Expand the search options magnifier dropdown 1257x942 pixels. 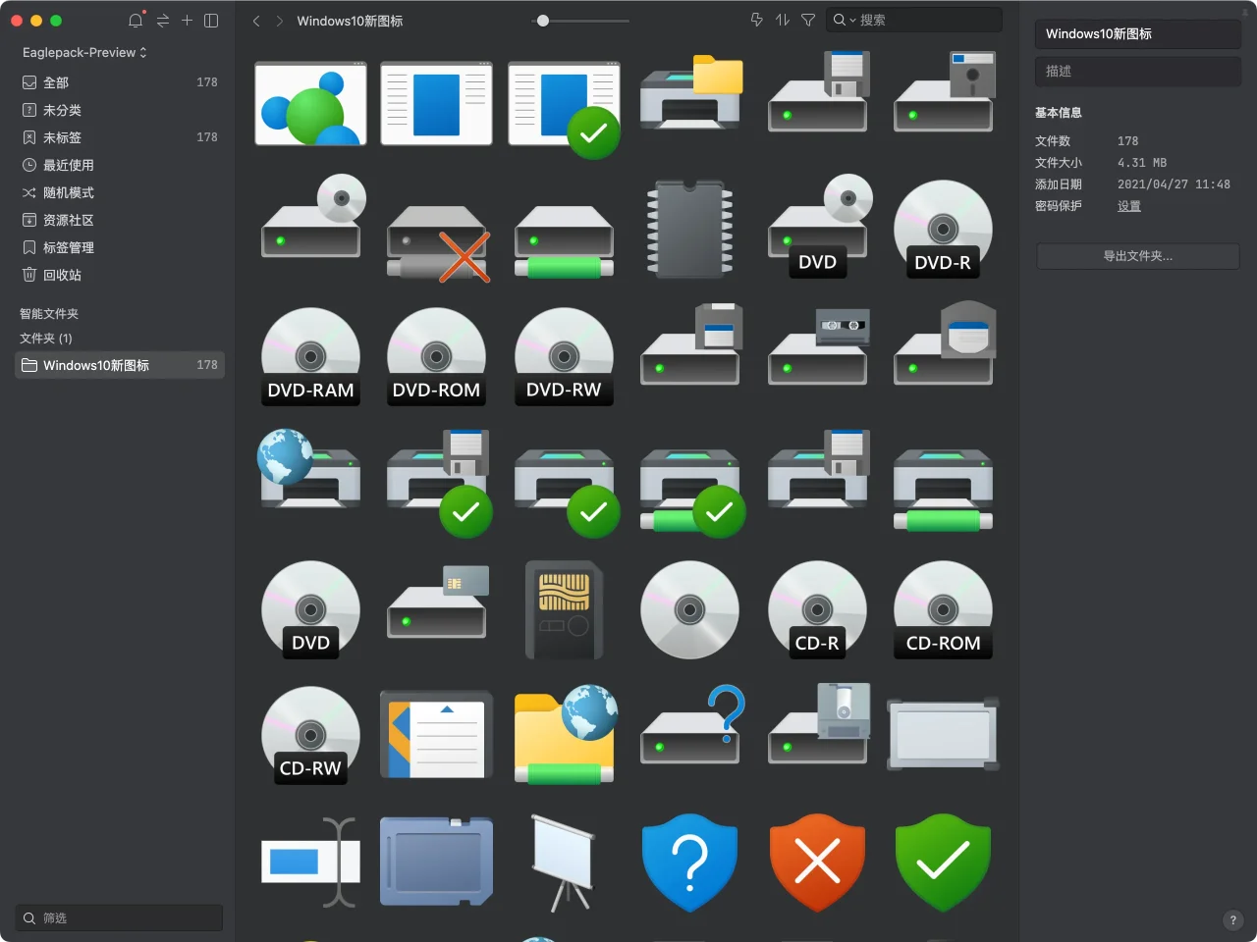pyautogui.click(x=844, y=20)
